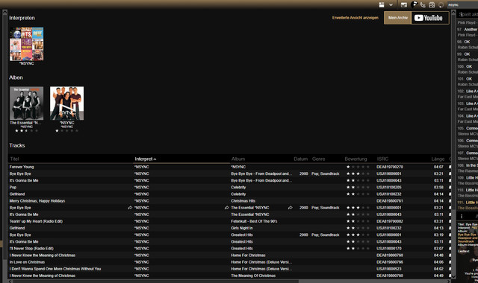Click album 'Christmas Hits'
The image size is (478, 283).
pyautogui.click(x=243, y=201)
